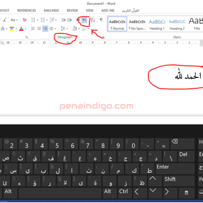Open the justify options dropdown arrow
The image size is (203, 203).
[55, 29]
